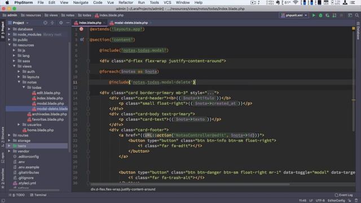Hide the Project panel with minus icon
Screen dimensions: 361x203
coord(68,23)
